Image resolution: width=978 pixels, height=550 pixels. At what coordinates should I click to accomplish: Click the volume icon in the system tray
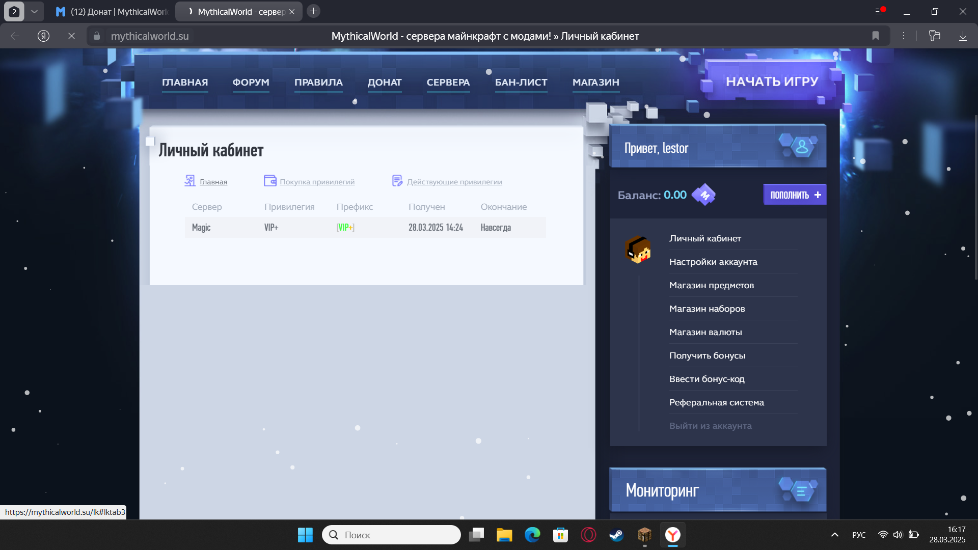(x=898, y=535)
